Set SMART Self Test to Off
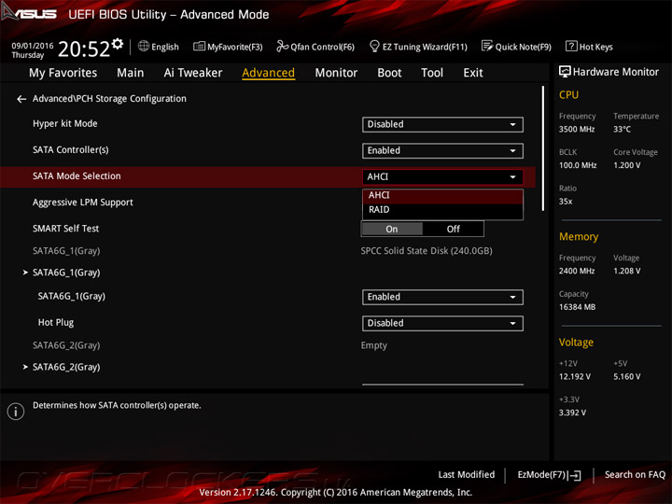The width and height of the screenshot is (672, 504). coord(454,229)
